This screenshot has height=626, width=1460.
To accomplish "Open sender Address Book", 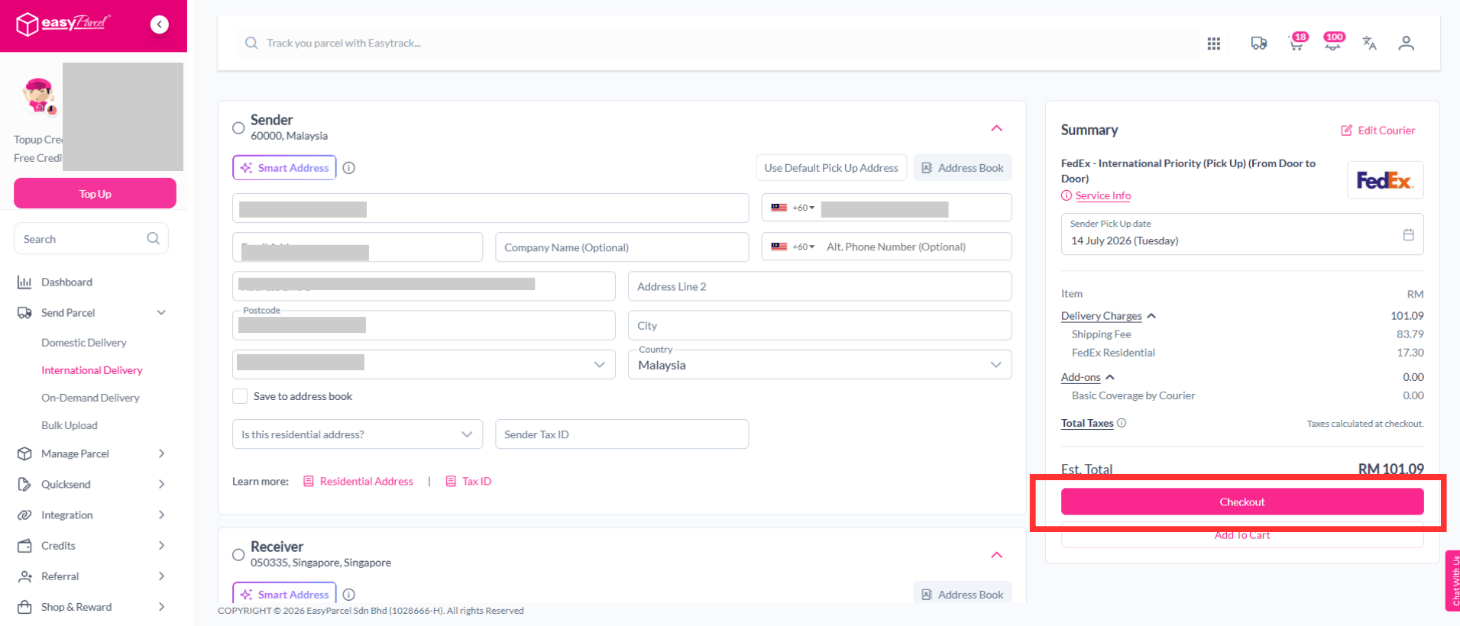I will pyautogui.click(x=963, y=168).
